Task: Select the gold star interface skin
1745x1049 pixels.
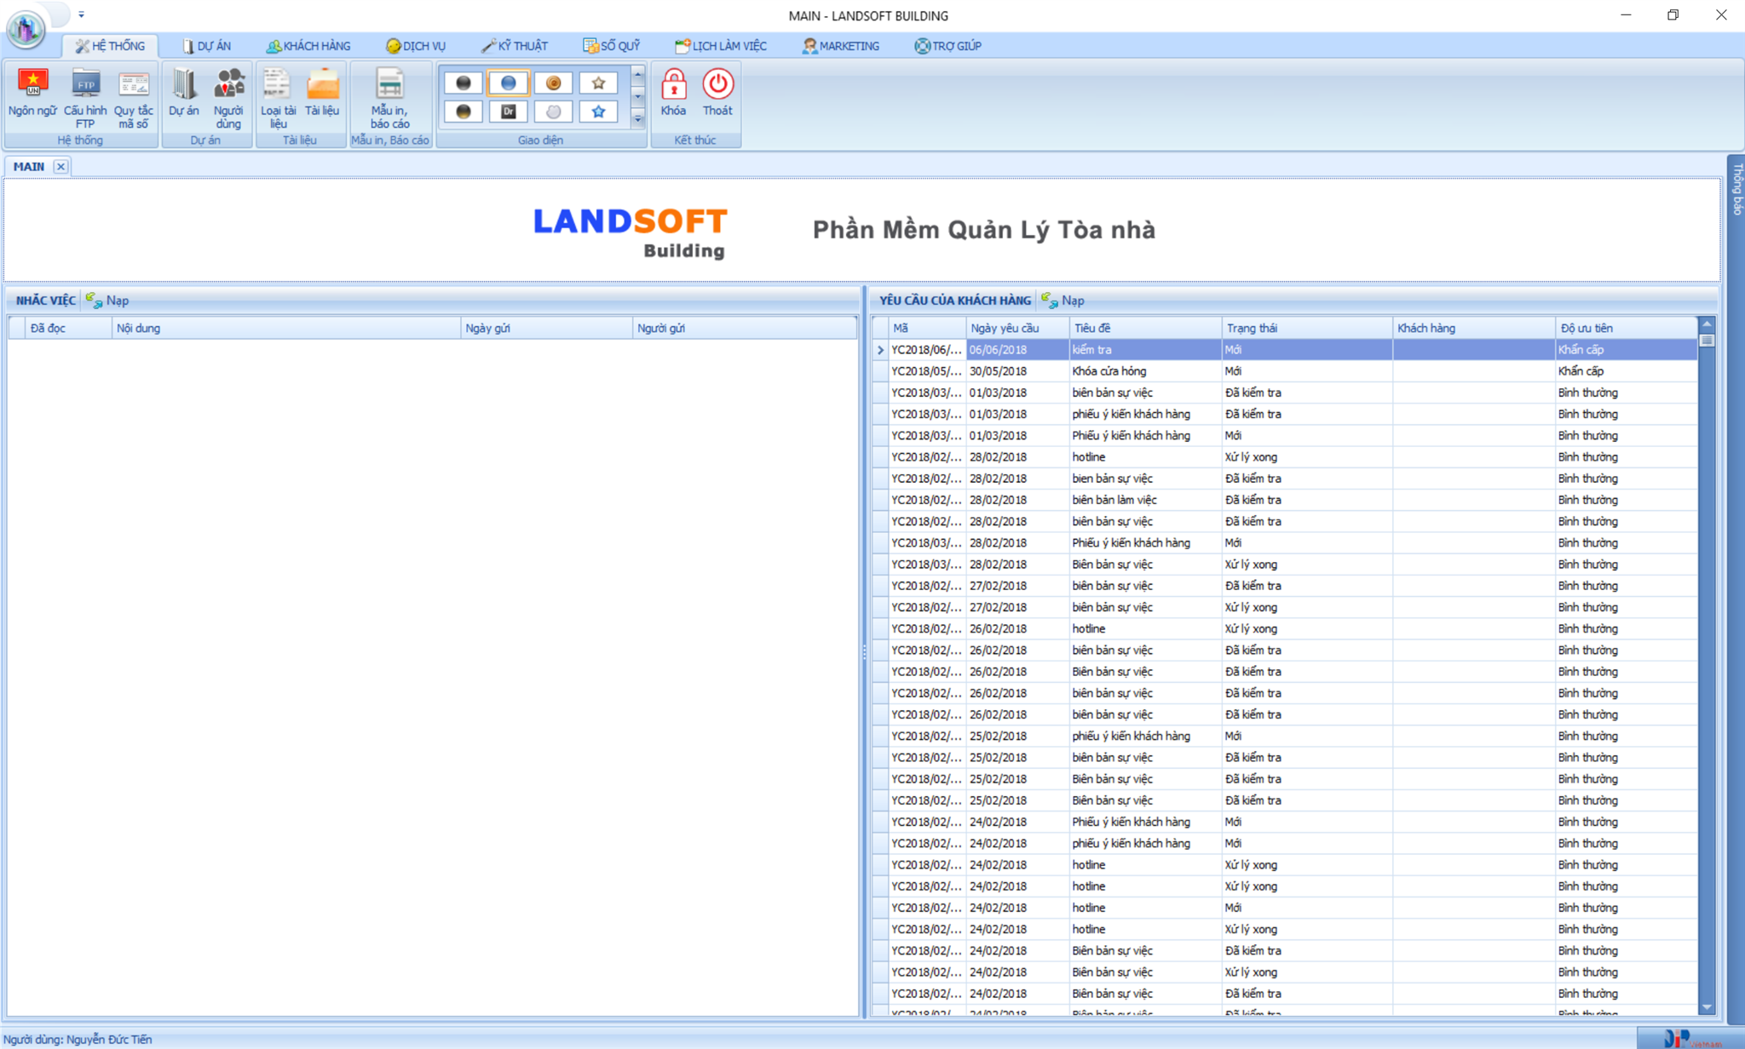Action: (x=599, y=82)
